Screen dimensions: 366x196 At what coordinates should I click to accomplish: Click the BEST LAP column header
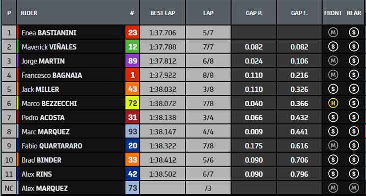(163, 13)
